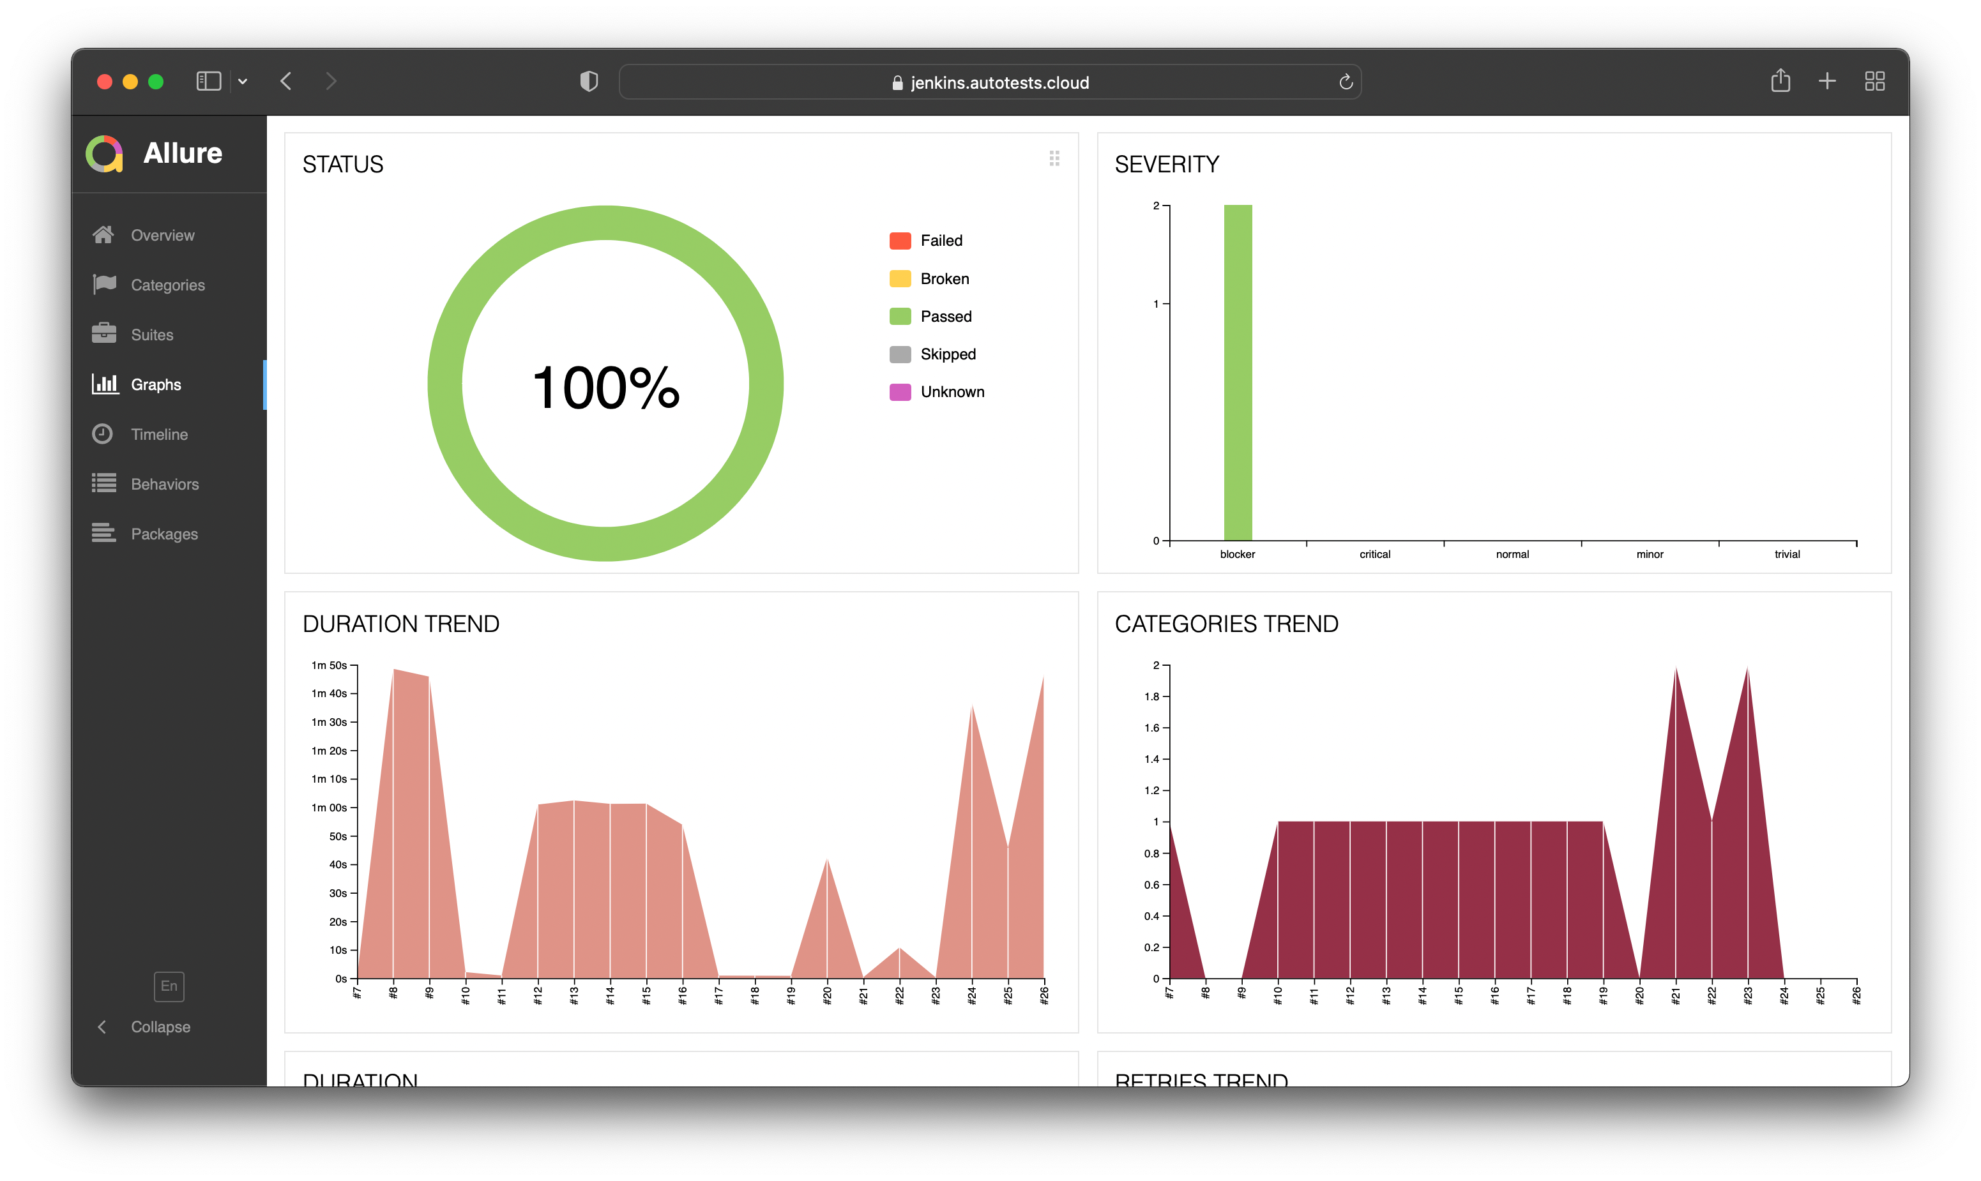Click the Safari share button

point(1780,80)
